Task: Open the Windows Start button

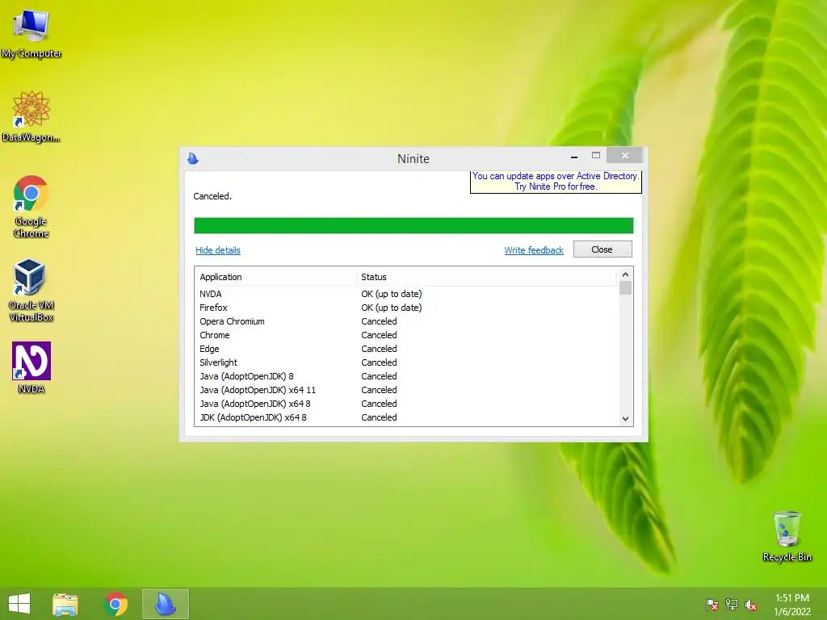Action: (19, 604)
